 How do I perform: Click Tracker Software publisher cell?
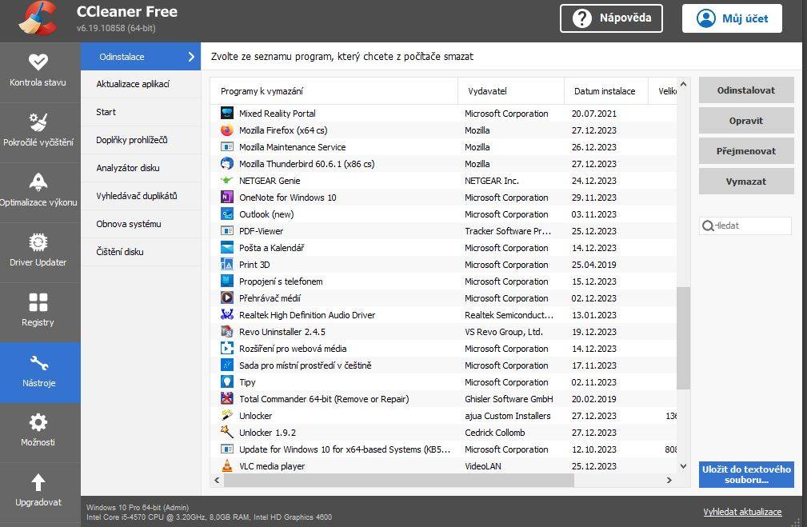click(508, 231)
